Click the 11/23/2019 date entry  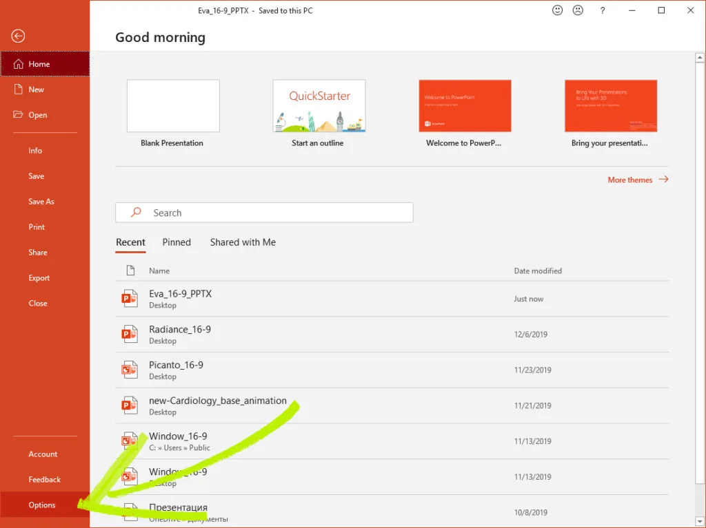coord(533,370)
